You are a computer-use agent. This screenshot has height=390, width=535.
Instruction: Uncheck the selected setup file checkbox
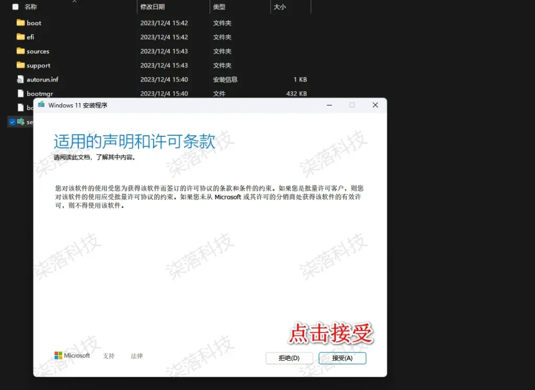(x=13, y=122)
